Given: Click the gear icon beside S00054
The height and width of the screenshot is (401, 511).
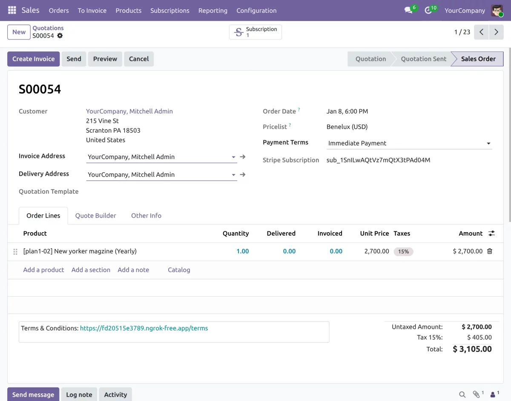Looking at the screenshot, I should click(x=60, y=36).
